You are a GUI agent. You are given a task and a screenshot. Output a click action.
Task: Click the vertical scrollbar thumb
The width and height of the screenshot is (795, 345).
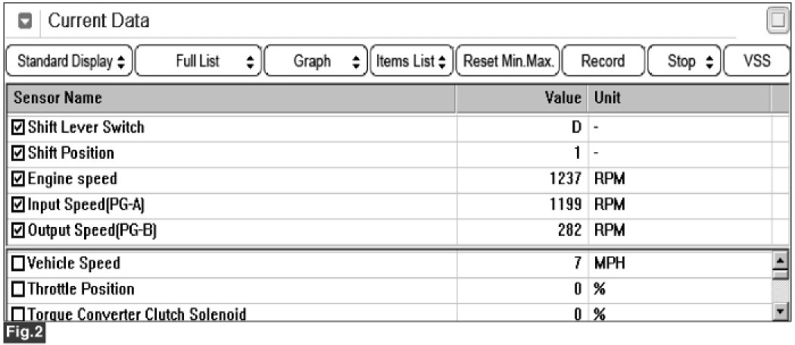pos(781,275)
